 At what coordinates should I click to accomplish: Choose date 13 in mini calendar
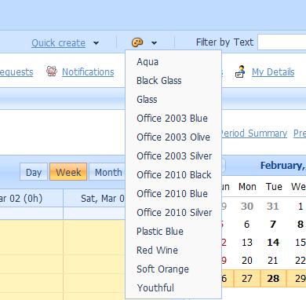click(247, 243)
